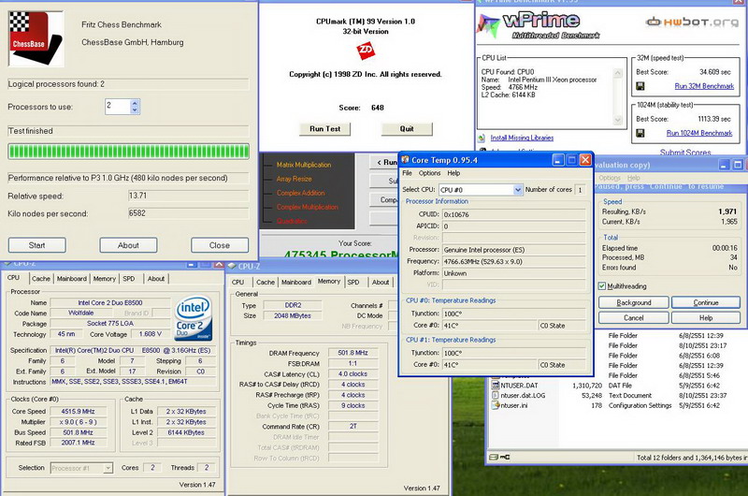Image resolution: width=748 pixels, height=496 pixels.
Task: Click Core Temp Frequency field 4766.63MHz
Action: click(x=513, y=262)
